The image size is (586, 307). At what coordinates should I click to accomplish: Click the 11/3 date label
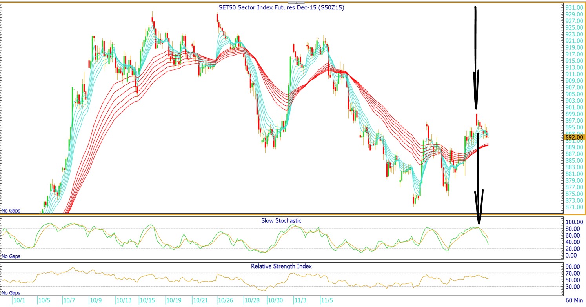(300, 300)
